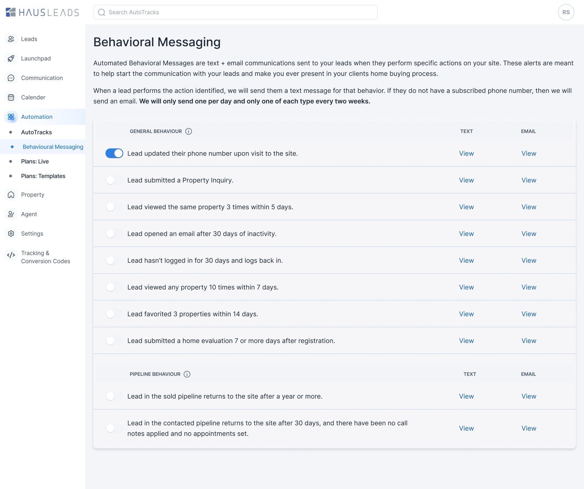Click the HausLeads logo icon
Screen dimensions: 584x489
click(x=11, y=12)
